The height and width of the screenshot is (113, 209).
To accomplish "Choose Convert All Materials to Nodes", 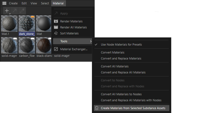I will (x=121, y=94).
